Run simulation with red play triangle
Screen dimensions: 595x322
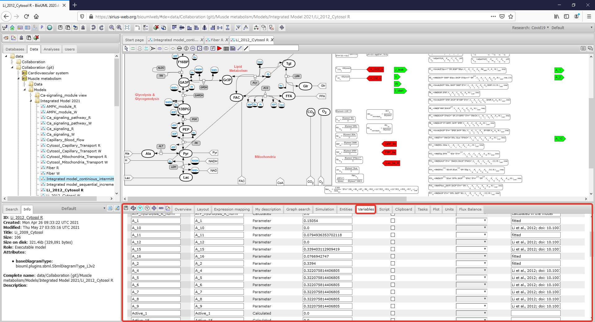pyautogui.click(x=219, y=48)
